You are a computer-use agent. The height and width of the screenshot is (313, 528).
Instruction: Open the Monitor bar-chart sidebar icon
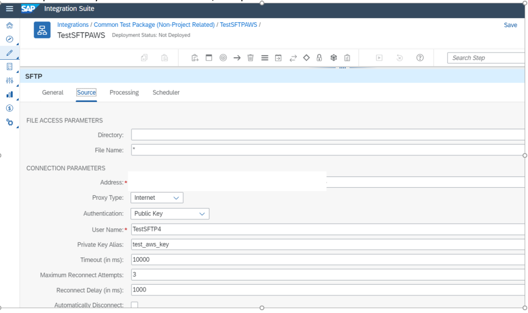9,94
